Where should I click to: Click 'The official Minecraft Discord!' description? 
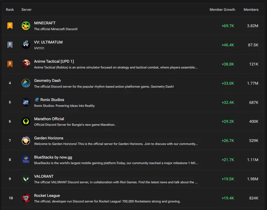click(x=56, y=29)
